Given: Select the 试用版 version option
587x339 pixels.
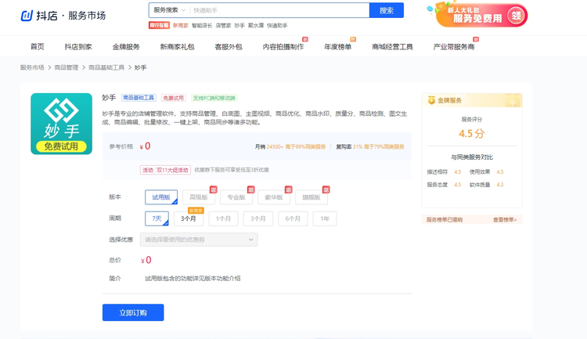Looking at the screenshot, I should click(161, 197).
